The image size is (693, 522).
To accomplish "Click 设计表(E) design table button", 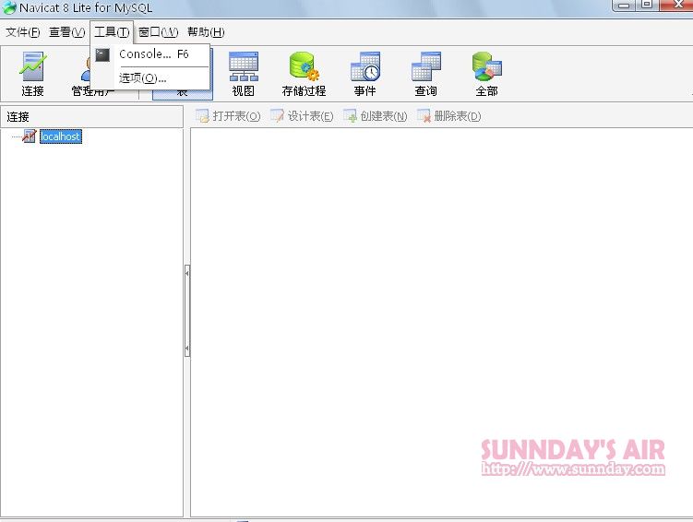I will click(302, 116).
